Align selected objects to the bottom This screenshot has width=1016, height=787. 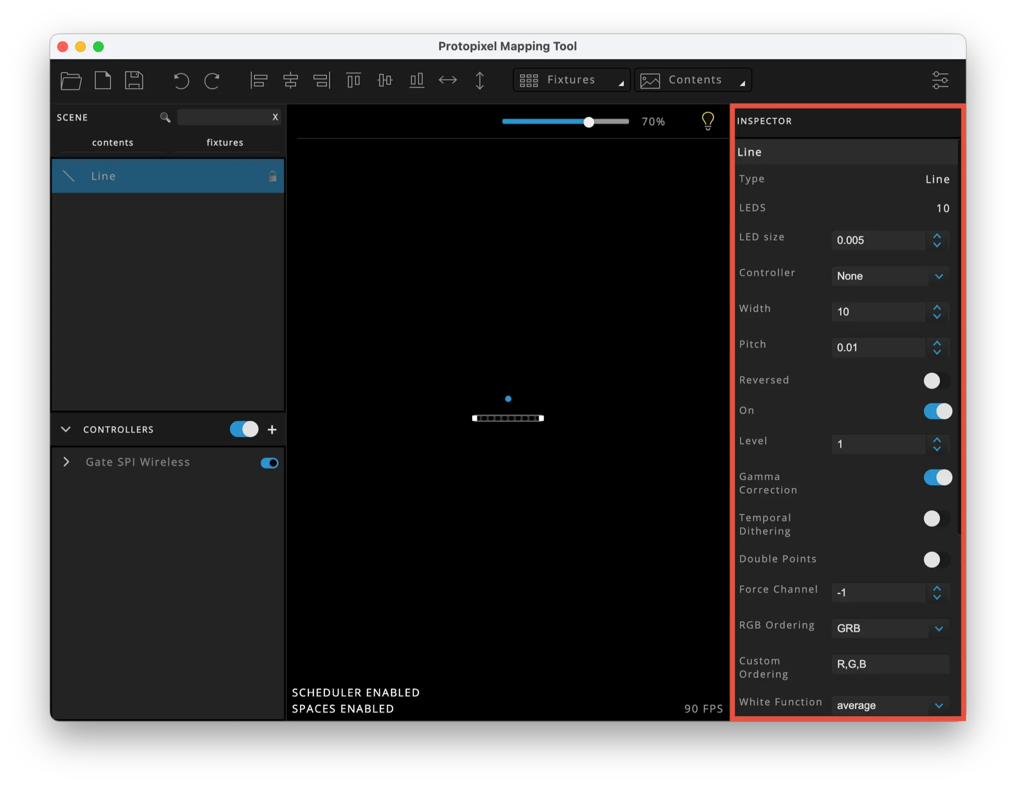[x=416, y=80]
